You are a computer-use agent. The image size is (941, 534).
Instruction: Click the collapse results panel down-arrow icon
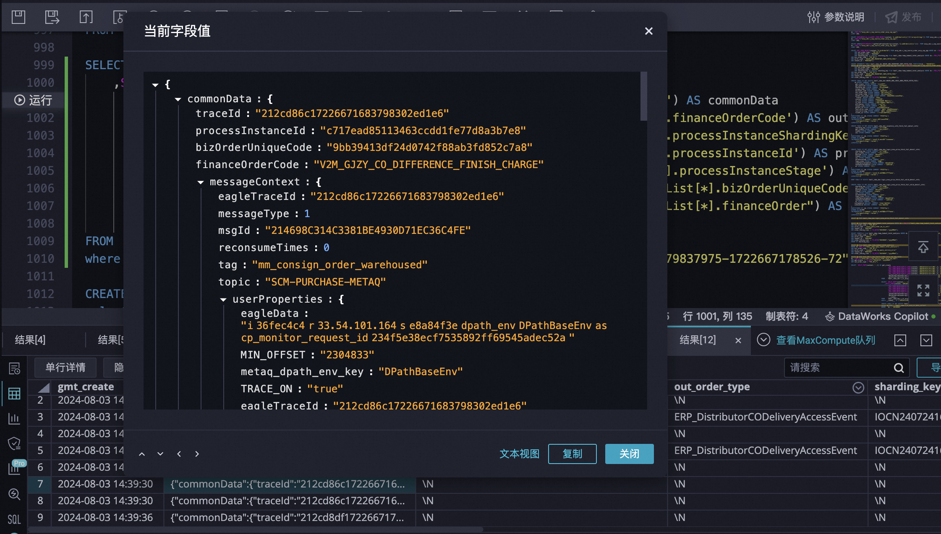[x=926, y=340]
